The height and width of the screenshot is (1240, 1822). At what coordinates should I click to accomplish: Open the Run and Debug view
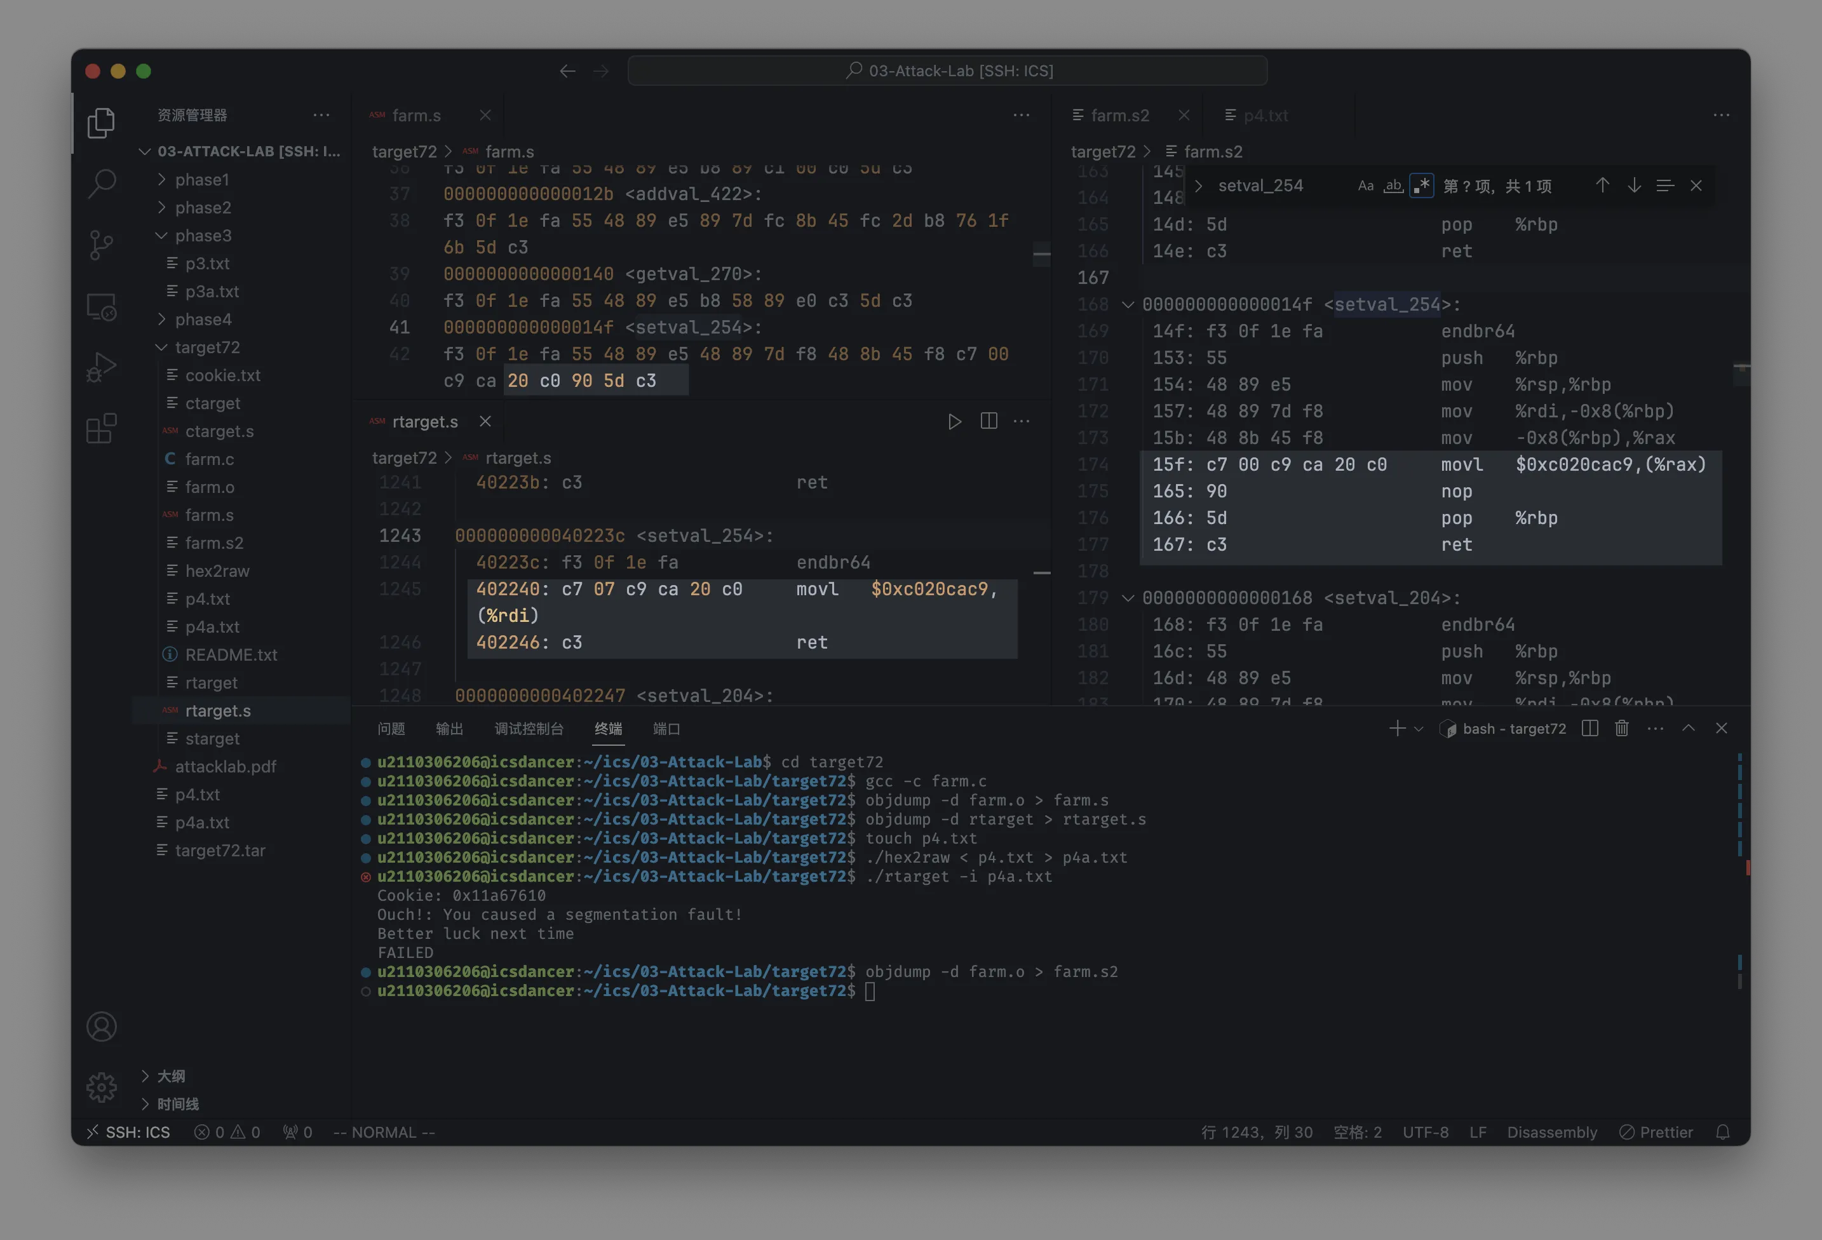tap(101, 367)
